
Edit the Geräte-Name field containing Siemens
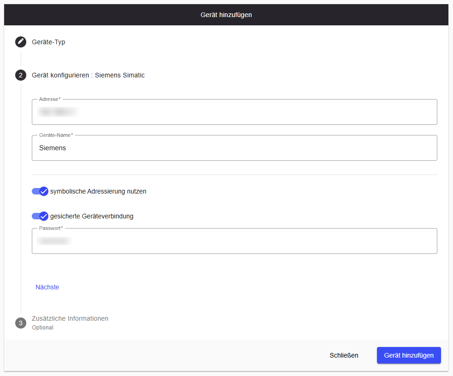tap(234, 148)
